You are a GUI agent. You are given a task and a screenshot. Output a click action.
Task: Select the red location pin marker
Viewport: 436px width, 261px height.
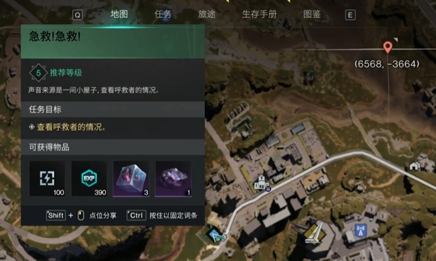(x=388, y=47)
